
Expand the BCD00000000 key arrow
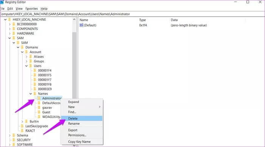click(9, 24)
